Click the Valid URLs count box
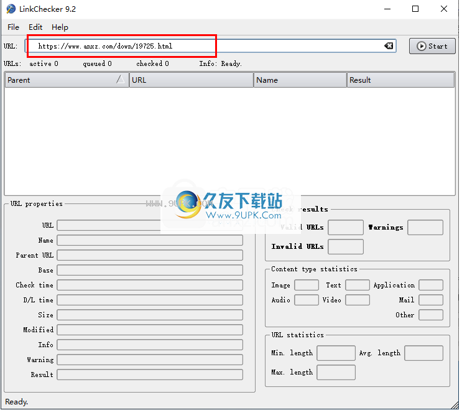The image size is (462, 410). point(346,227)
